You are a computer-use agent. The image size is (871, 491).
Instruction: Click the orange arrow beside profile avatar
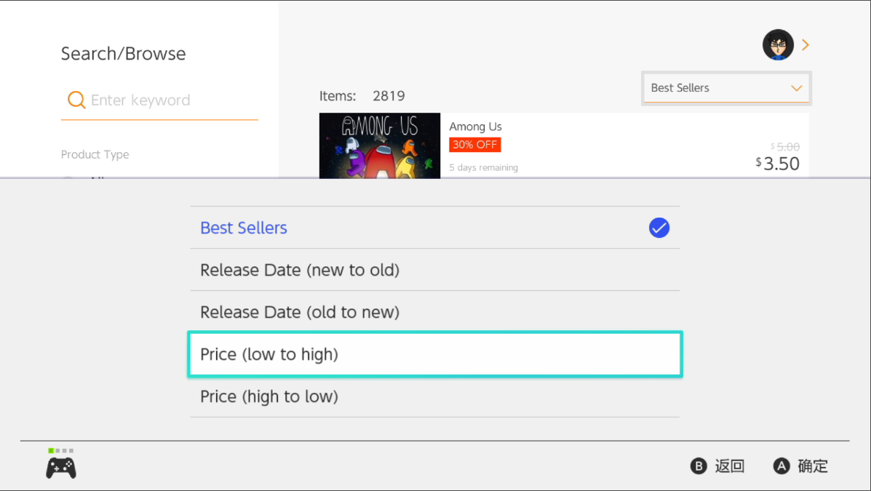click(x=806, y=45)
